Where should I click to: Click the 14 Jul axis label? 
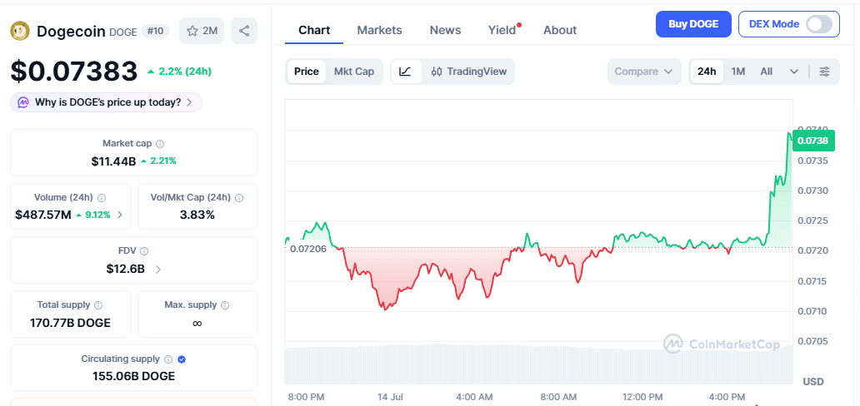pos(389,396)
